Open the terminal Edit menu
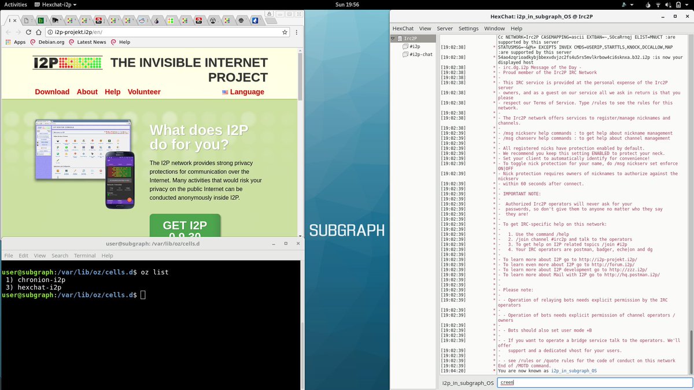Screen dimensions: 694x390 pos(24,255)
